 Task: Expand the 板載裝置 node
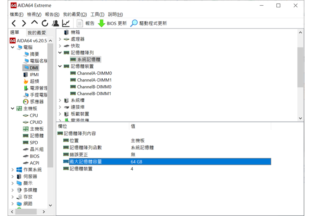[60, 114]
